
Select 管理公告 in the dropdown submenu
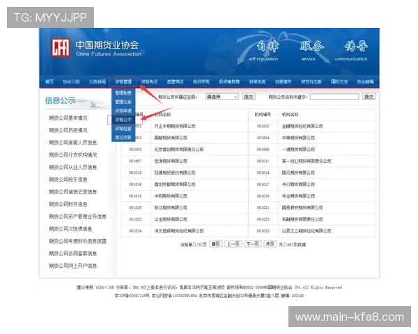(x=123, y=102)
